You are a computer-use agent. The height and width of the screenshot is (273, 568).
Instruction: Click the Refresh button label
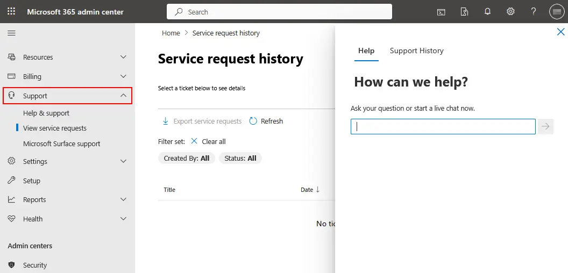(x=272, y=121)
